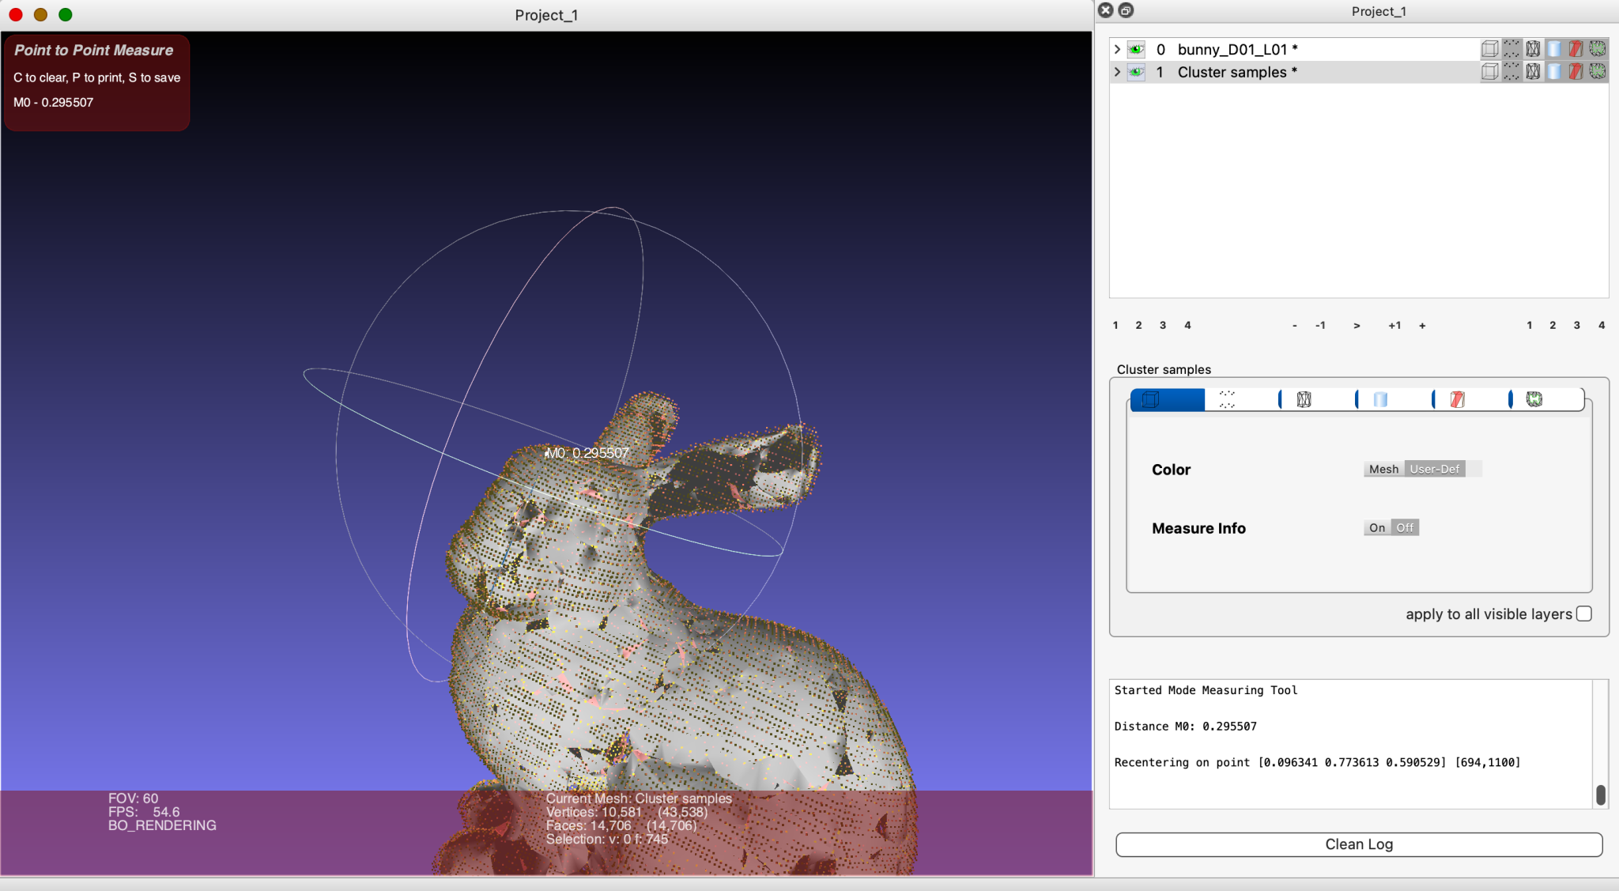The width and height of the screenshot is (1619, 891).
Task: Toggle red selection icon for Cluster samples layer
Action: pyautogui.click(x=1576, y=72)
